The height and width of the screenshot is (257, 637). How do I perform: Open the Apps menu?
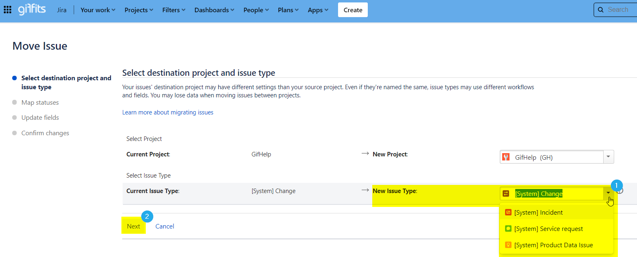(x=318, y=10)
